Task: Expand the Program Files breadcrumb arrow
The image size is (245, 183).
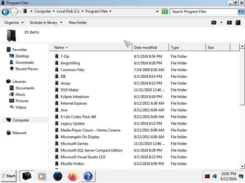Action: tap(110, 11)
